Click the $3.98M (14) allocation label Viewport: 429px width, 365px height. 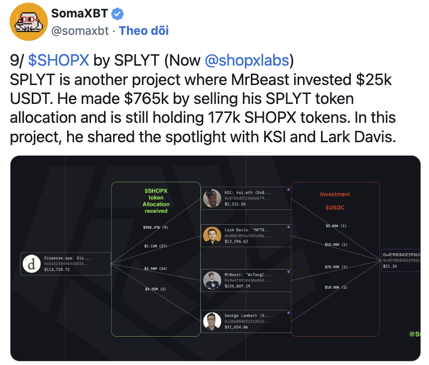pyautogui.click(x=156, y=269)
